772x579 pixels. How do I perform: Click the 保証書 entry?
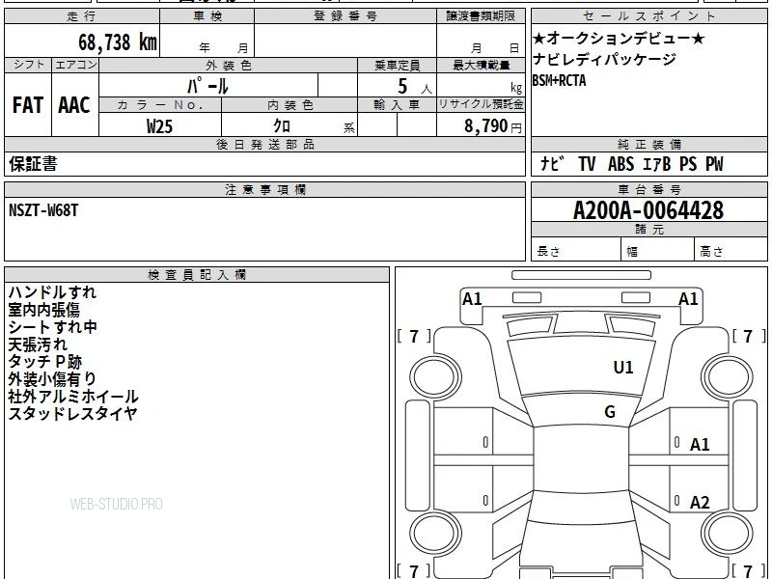33,163
